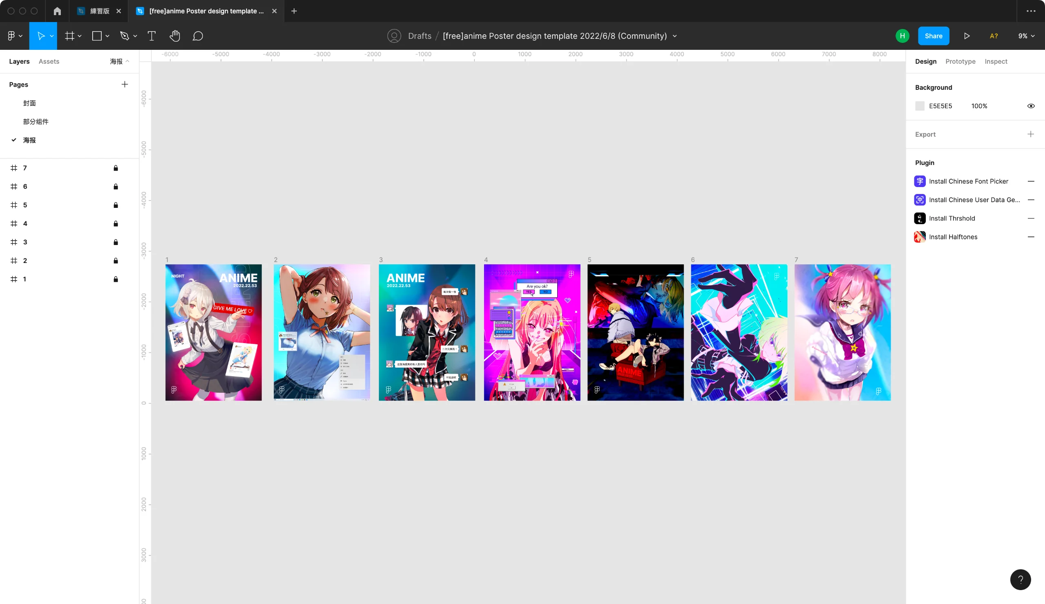This screenshot has height=604, width=1045.
Task: Click the Share button
Action: (x=934, y=36)
